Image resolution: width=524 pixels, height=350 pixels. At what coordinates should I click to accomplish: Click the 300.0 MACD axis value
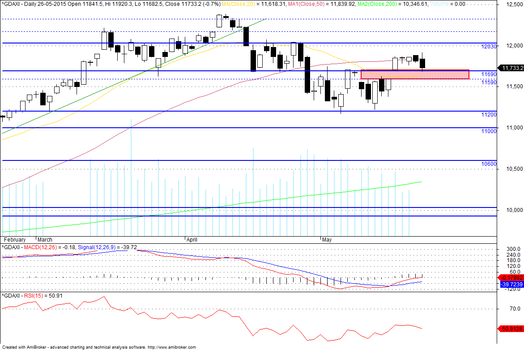(x=514, y=249)
